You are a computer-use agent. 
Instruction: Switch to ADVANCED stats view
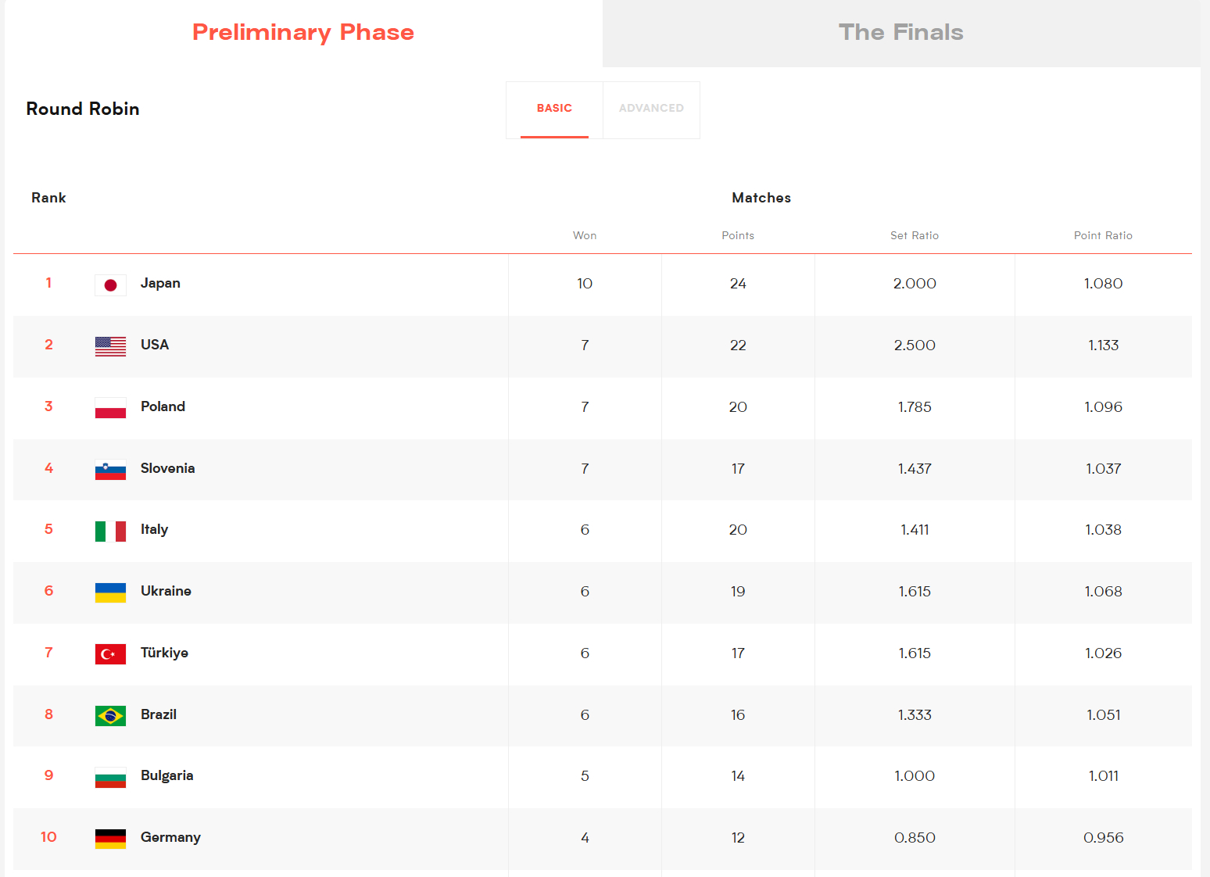tap(651, 109)
